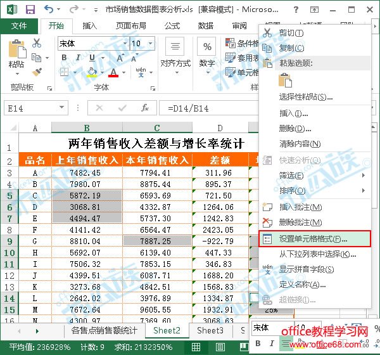Image resolution: width=380 pixels, height=355 pixels.
Task: Click the Save icon in quick access toolbar
Action: (30, 10)
